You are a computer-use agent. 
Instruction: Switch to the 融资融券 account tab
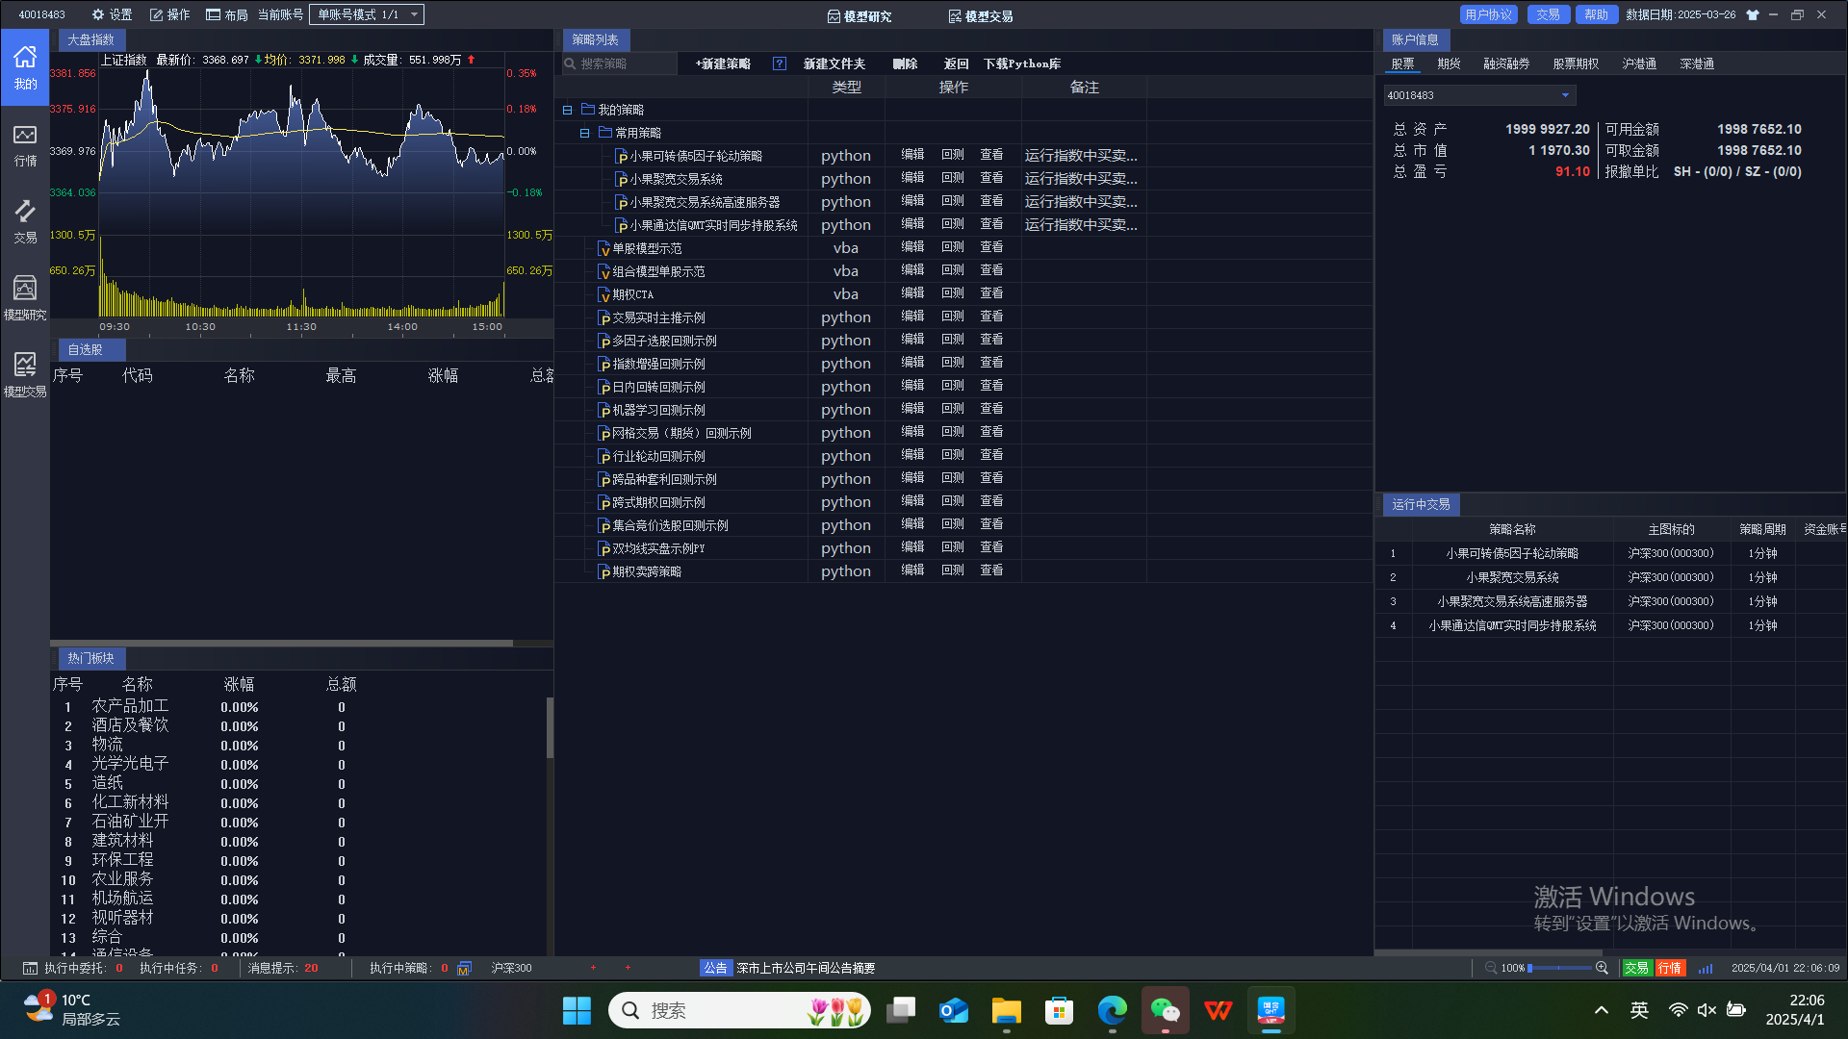click(1506, 63)
